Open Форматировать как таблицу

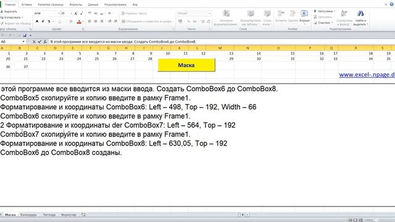click(x=251, y=18)
